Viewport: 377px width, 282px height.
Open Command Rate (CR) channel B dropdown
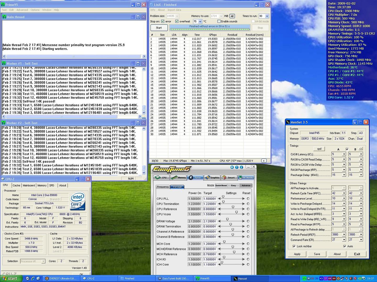361,240
